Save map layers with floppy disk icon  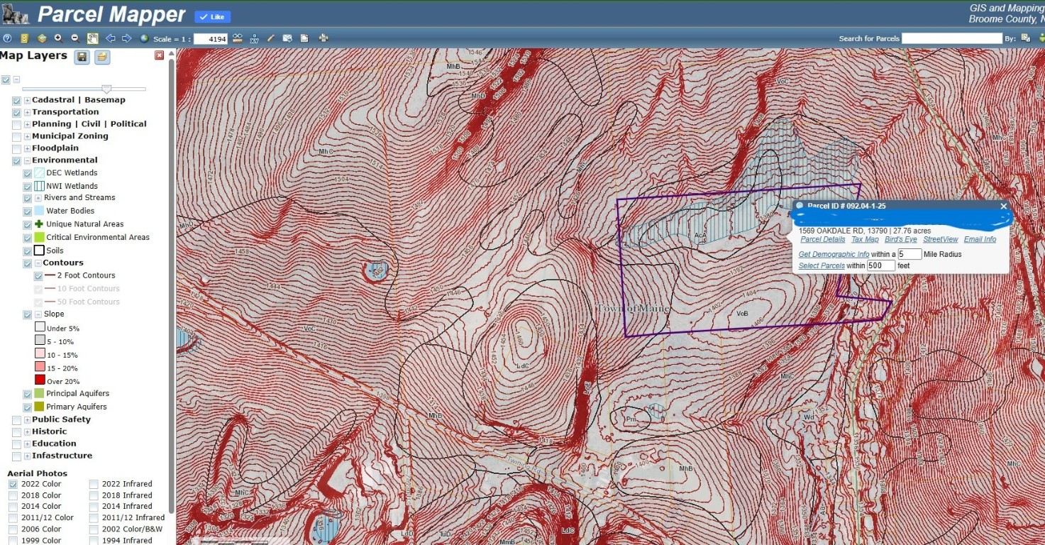click(82, 57)
